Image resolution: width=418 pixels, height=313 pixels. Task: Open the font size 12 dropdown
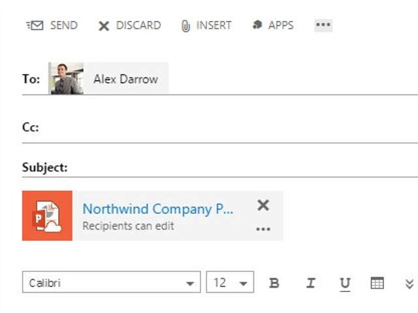[230, 282]
